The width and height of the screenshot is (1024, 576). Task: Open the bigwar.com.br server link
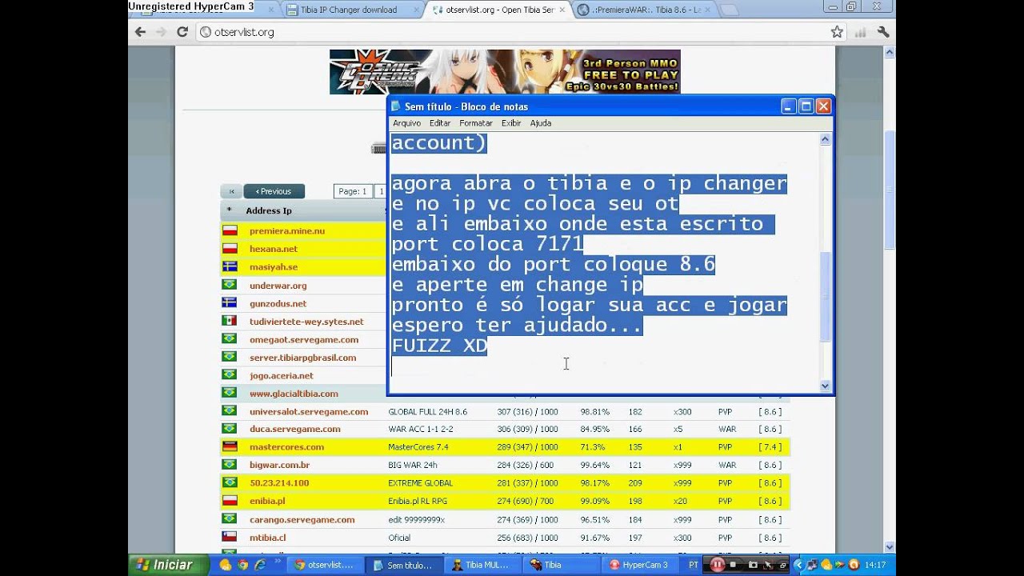click(x=280, y=465)
